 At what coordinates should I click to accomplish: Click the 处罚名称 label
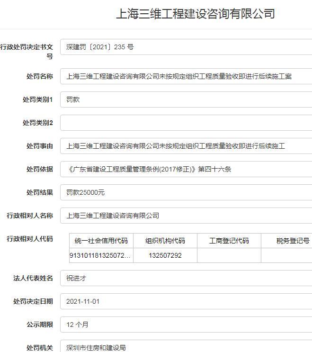pyautogui.click(x=40, y=76)
